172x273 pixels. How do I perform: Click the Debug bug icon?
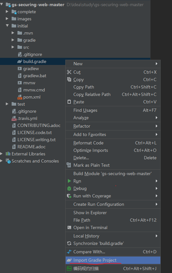coord(69,188)
